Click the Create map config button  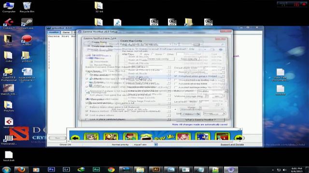[158, 59]
